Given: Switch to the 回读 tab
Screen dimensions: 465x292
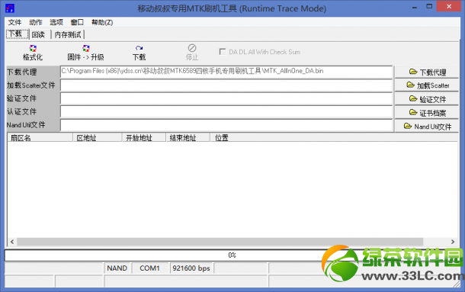Looking at the screenshot, I should point(39,35).
